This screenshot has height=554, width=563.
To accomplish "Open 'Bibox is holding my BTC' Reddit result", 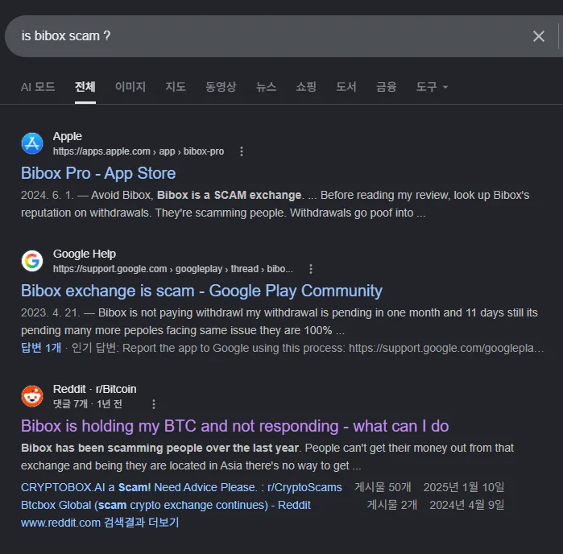I will coord(235,426).
